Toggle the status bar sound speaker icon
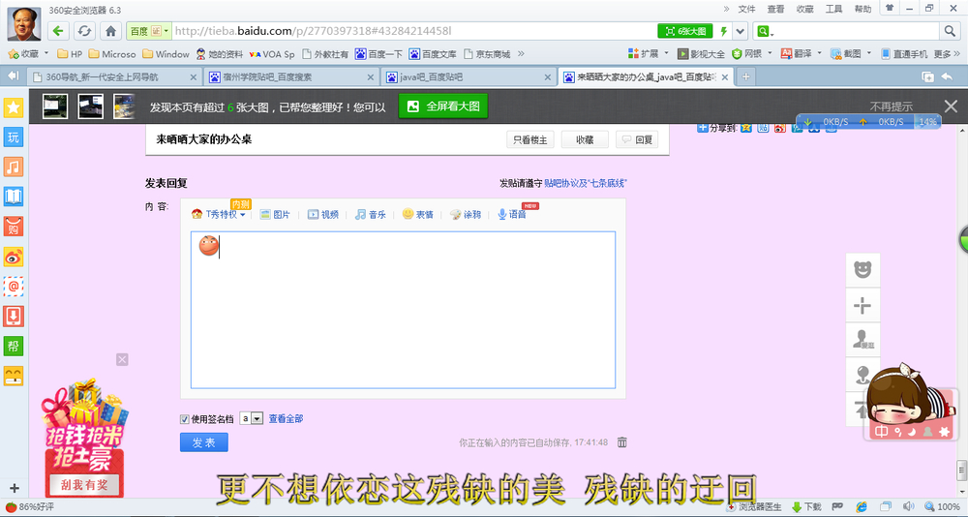 coord(908,506)
